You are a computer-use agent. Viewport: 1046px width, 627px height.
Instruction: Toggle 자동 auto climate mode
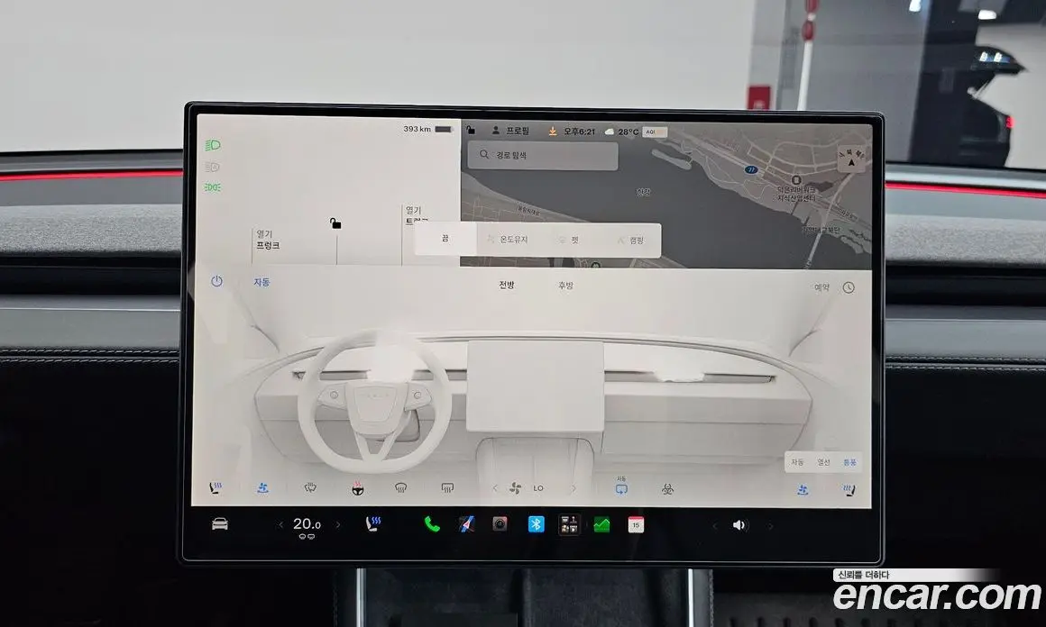pos(261,283)
